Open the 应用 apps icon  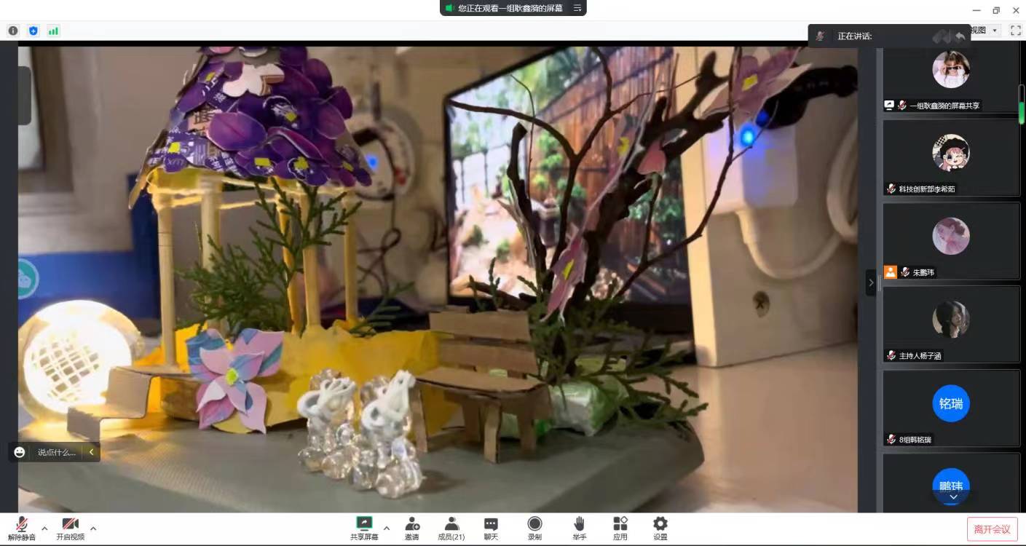coord(620,529)
